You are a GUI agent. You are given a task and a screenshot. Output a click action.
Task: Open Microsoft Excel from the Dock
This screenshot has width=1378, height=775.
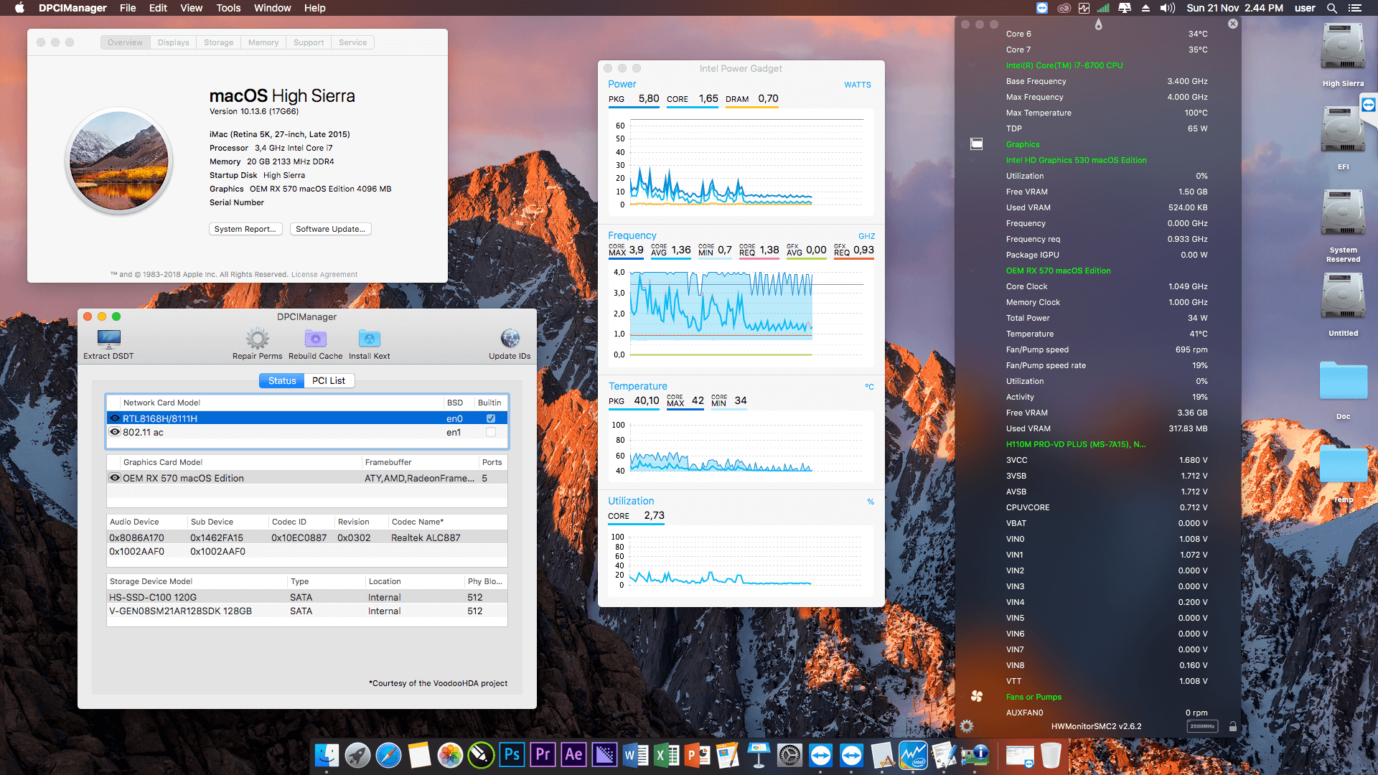(667, 755)
